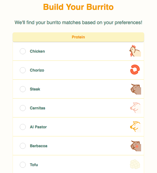Viewport: 157px width, 173px height.
Task: Select the Tofu radio button
Action: tap(23, 165)
